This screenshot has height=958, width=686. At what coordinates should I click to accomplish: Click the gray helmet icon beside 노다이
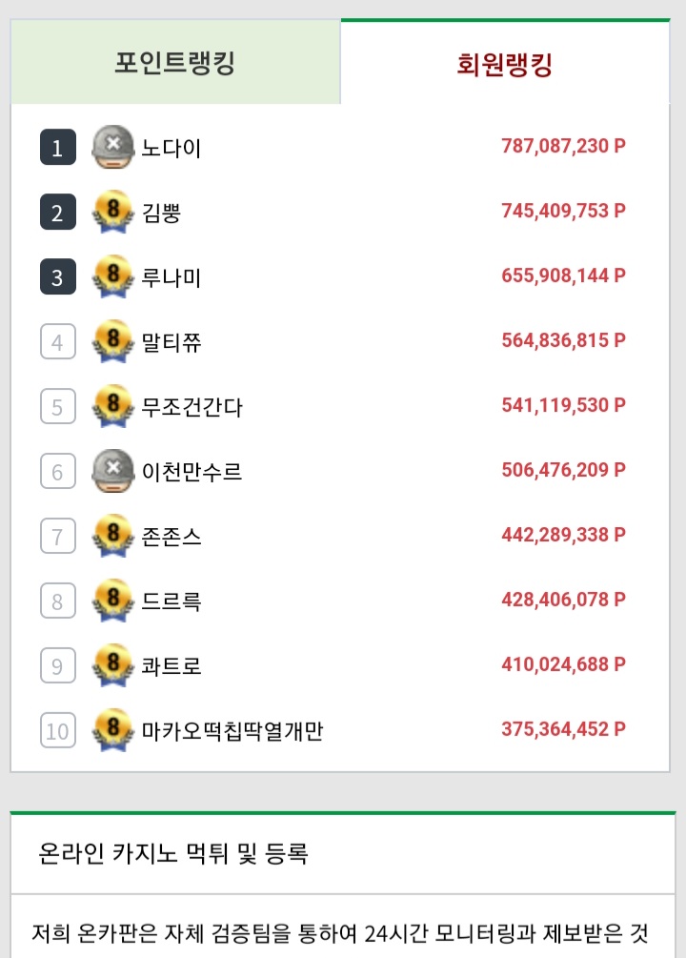pyautogui.click(x=113, y=147)
